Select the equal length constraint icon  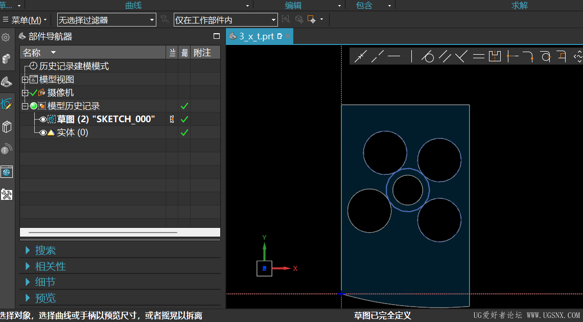pos(479,57)
